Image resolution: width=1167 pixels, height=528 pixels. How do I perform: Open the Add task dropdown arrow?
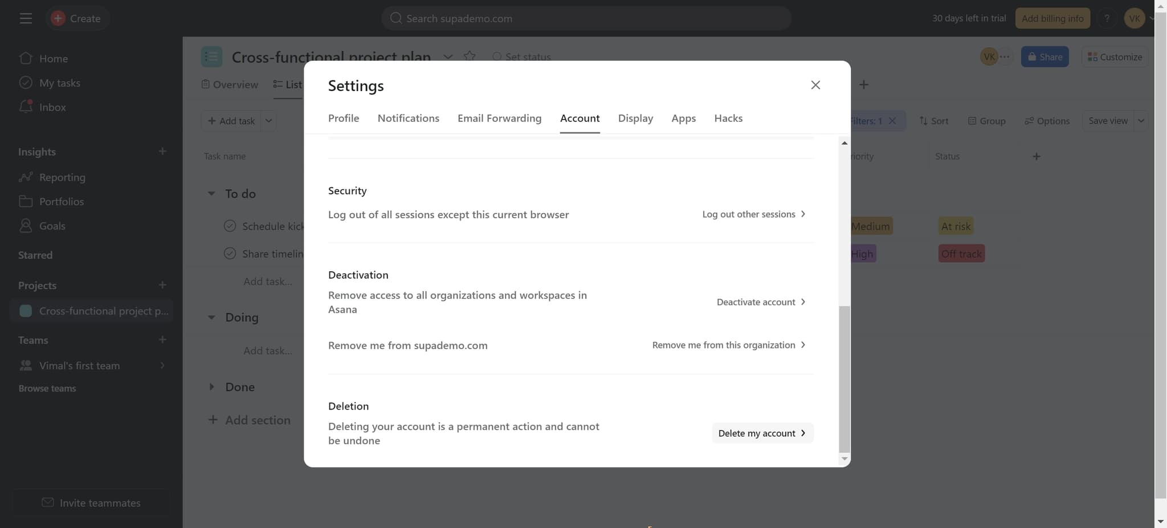(x=268, y=121)
